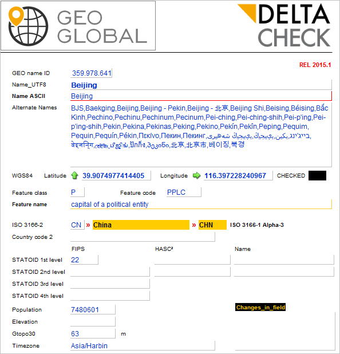The width and height of the screenshot is (340, 354).
Task: Click the REL 2015.1 release text
Action: (x=315, y=65)
